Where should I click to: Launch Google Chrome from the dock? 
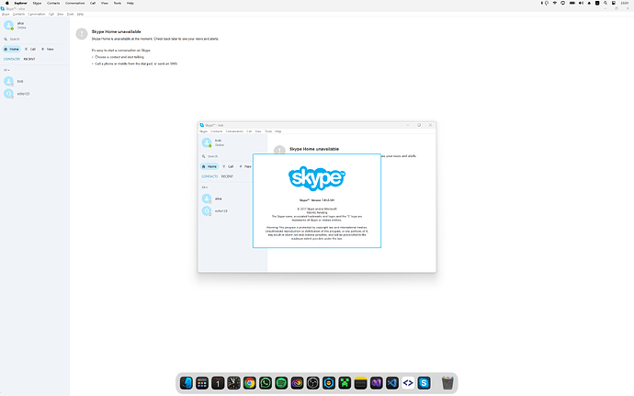(250, 382)
